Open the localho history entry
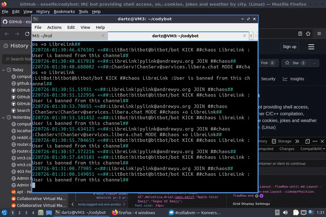The width and height of the screenshot is (326, 217). point(21,131)
